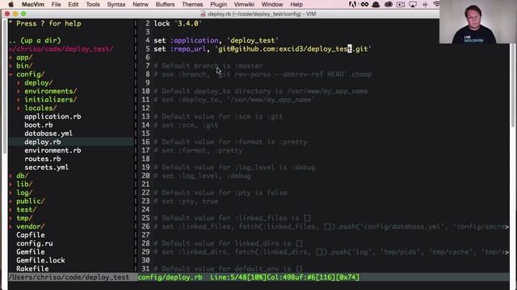The image size is (517, 290).
Task: Expand the deploy/ subfolder arrow
Action: [x=19, y=83]
